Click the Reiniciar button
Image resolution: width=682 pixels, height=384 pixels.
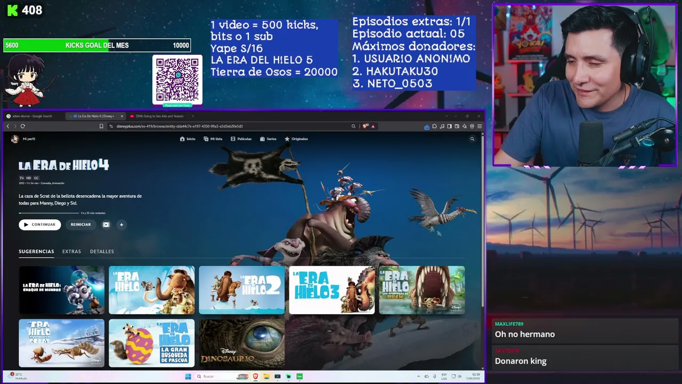click(81, 225)
